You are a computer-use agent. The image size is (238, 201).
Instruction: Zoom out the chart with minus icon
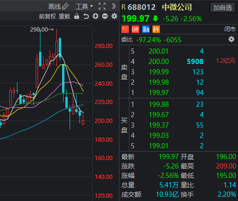point(105,16)
